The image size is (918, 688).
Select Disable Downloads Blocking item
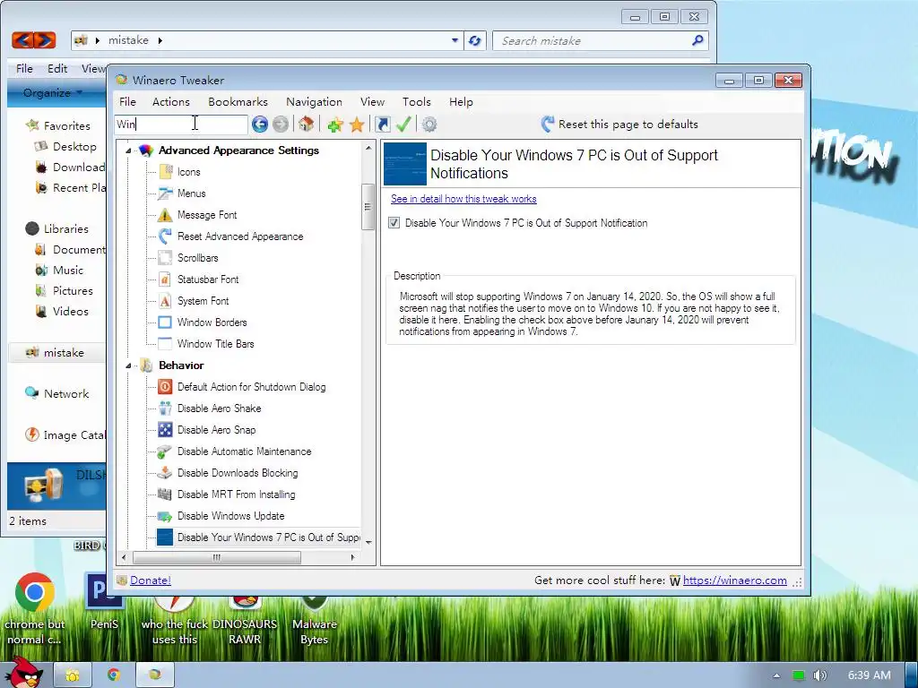pyautogui.click(x=237, y=473)
